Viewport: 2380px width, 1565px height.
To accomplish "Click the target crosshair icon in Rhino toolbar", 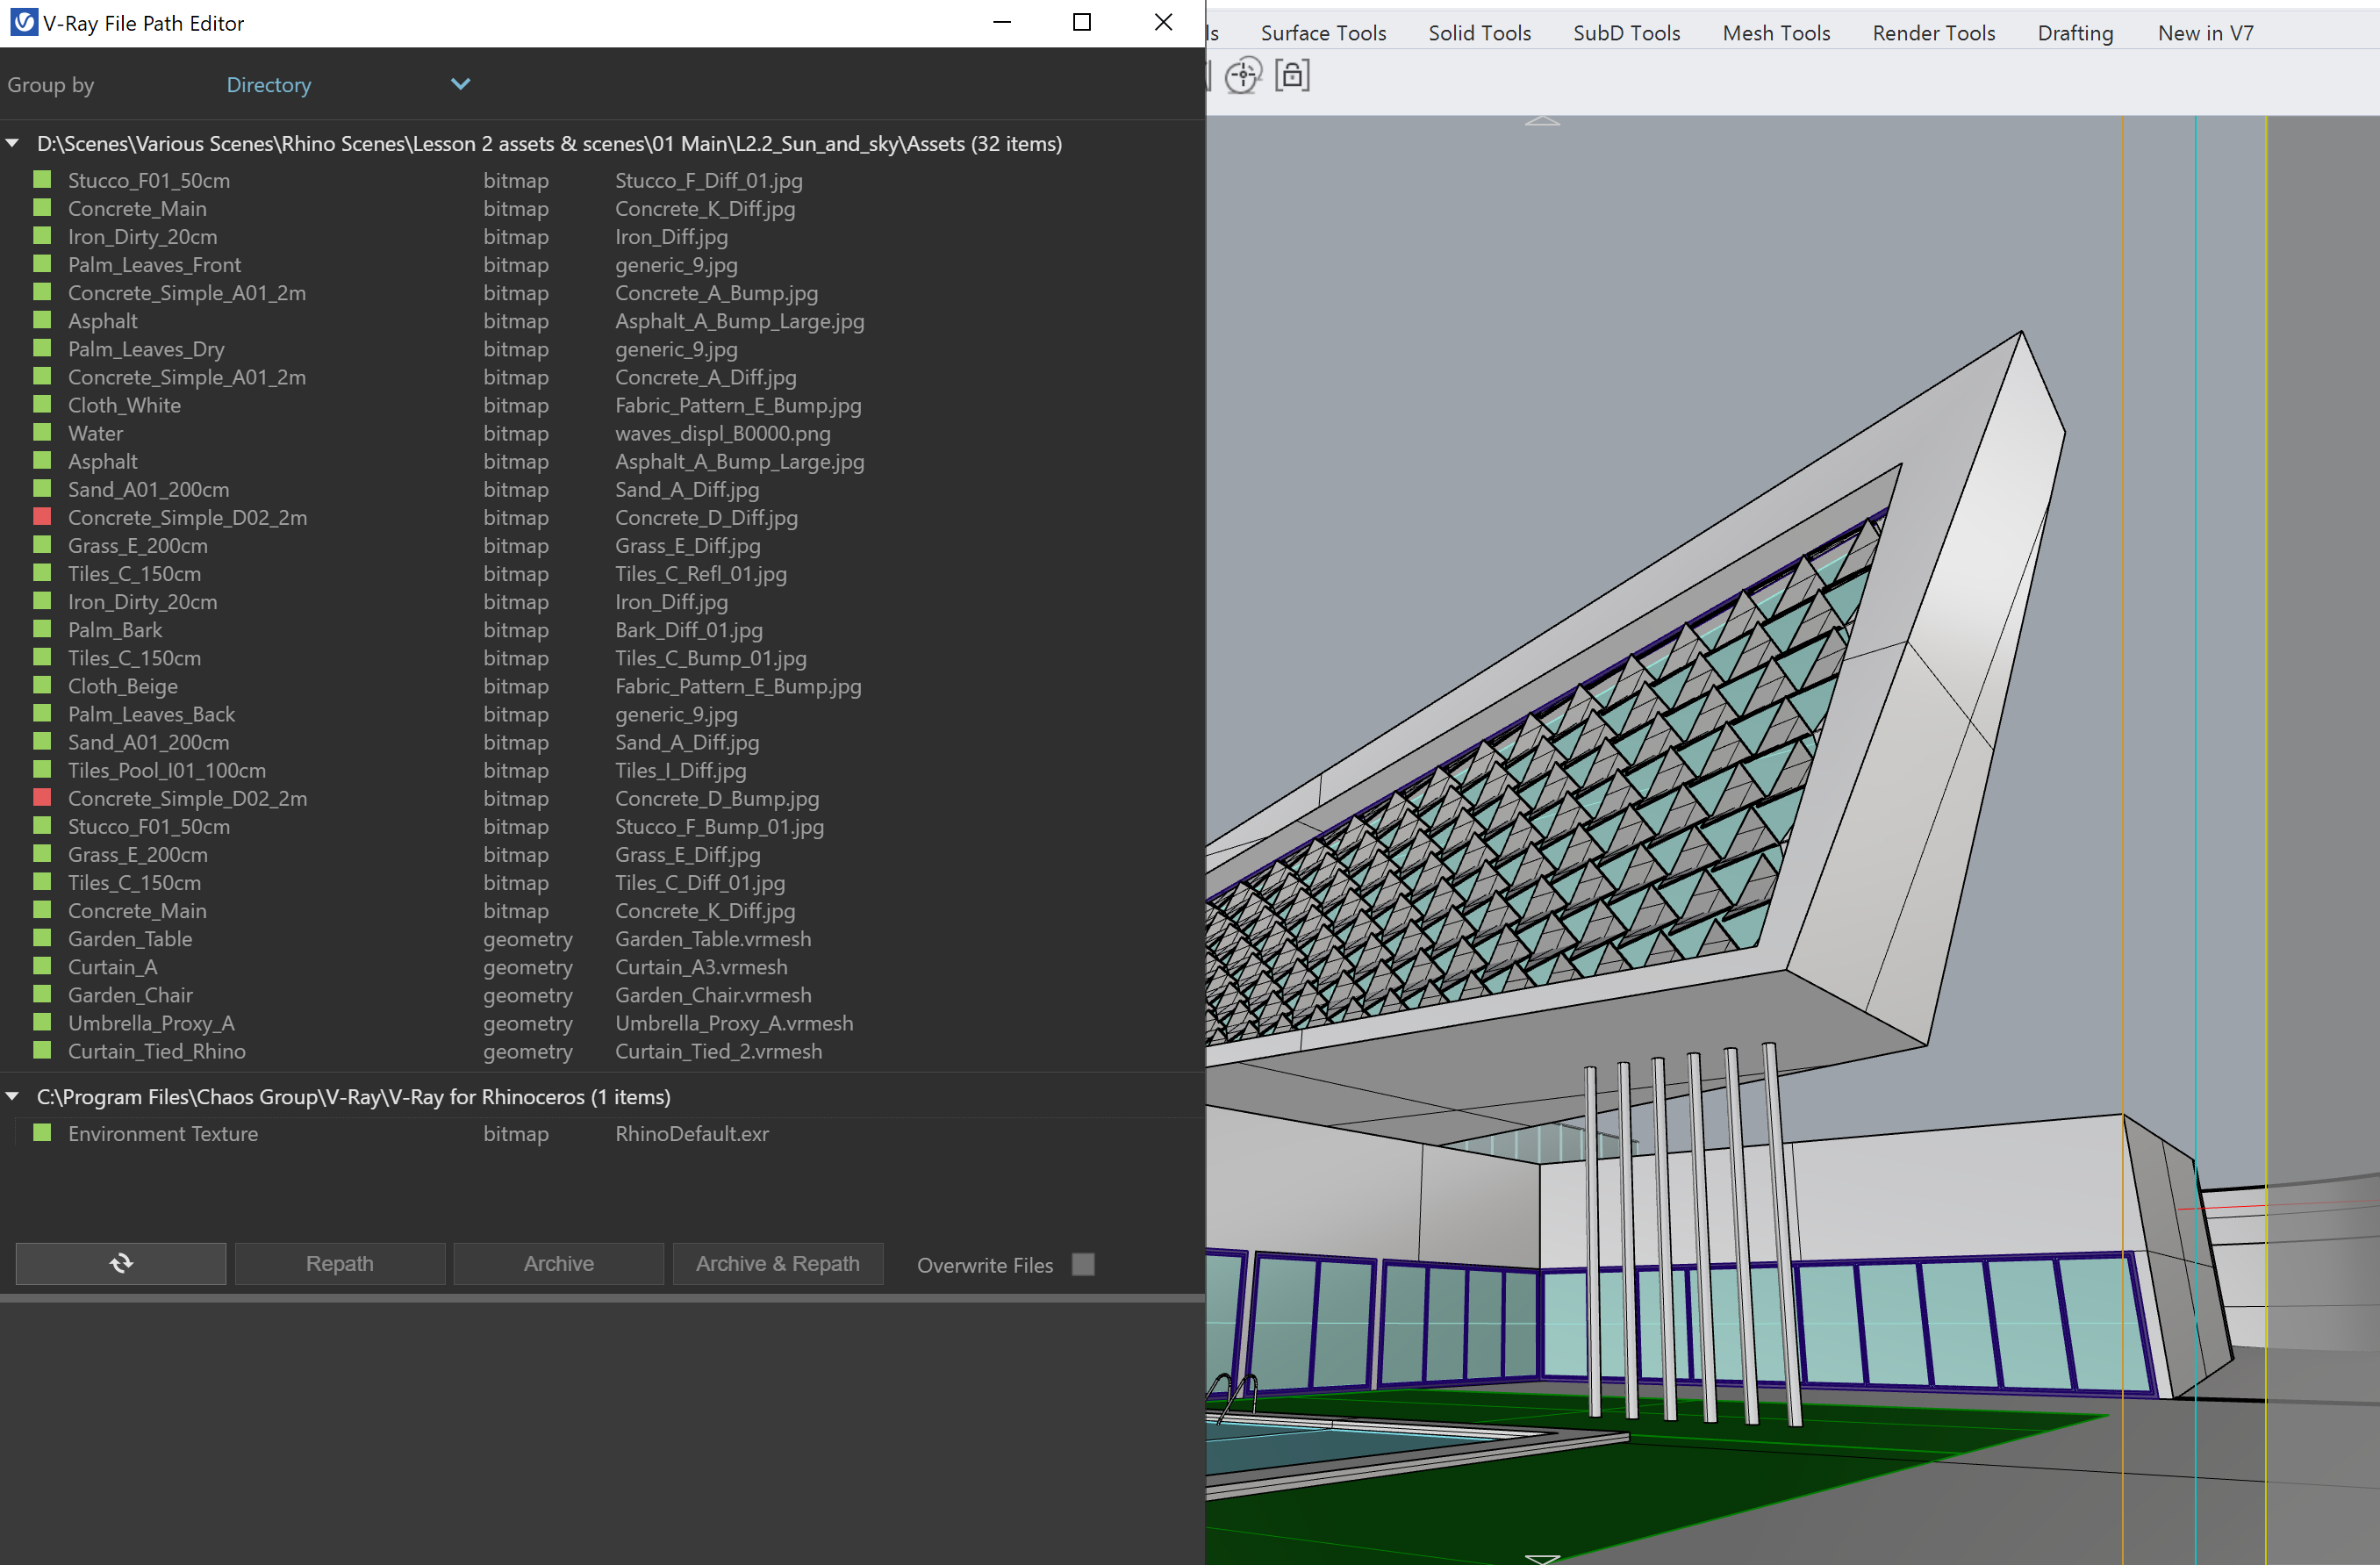I will click(1243, 75).
